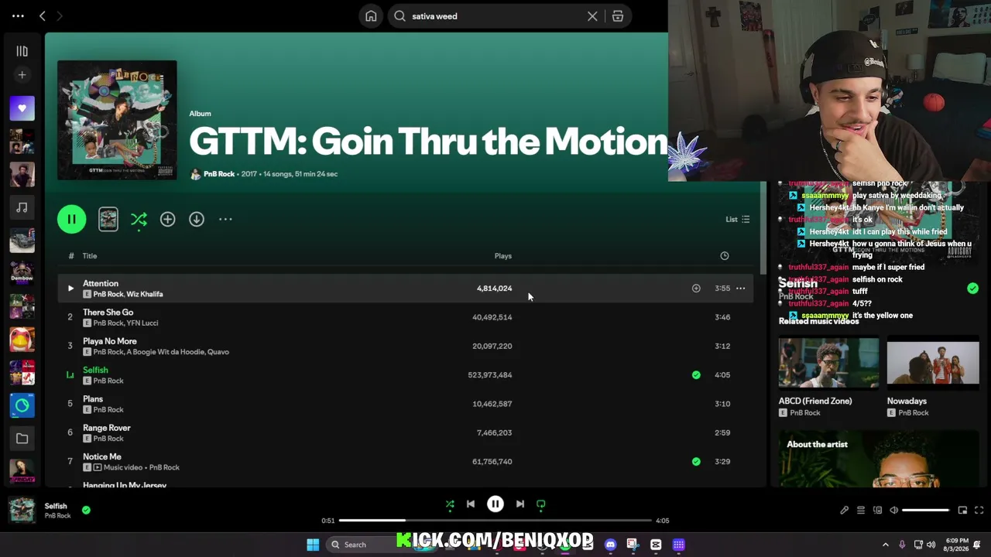Open the Wiz Khalifa artist link

click(146, 295)
